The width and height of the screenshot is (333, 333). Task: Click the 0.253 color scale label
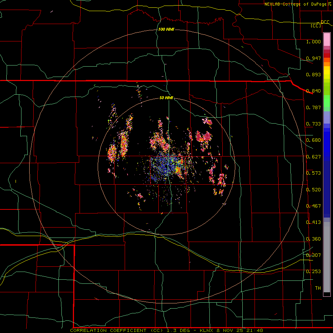(313, 272)
